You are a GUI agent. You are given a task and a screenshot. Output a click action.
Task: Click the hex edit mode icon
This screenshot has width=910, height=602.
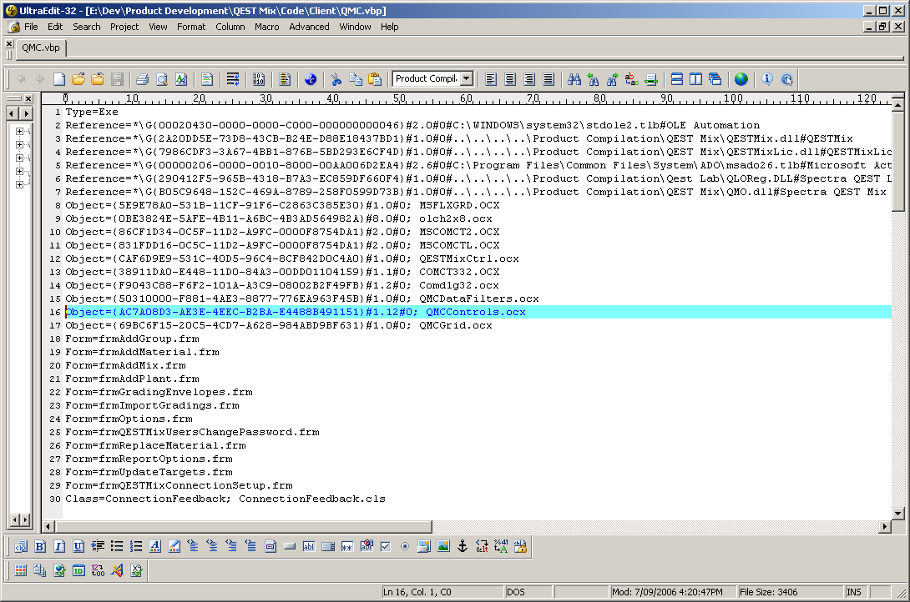point(258,79)
